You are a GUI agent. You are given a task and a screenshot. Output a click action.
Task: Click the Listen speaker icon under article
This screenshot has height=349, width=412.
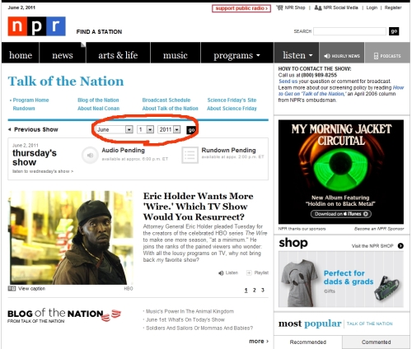[221, 273]
